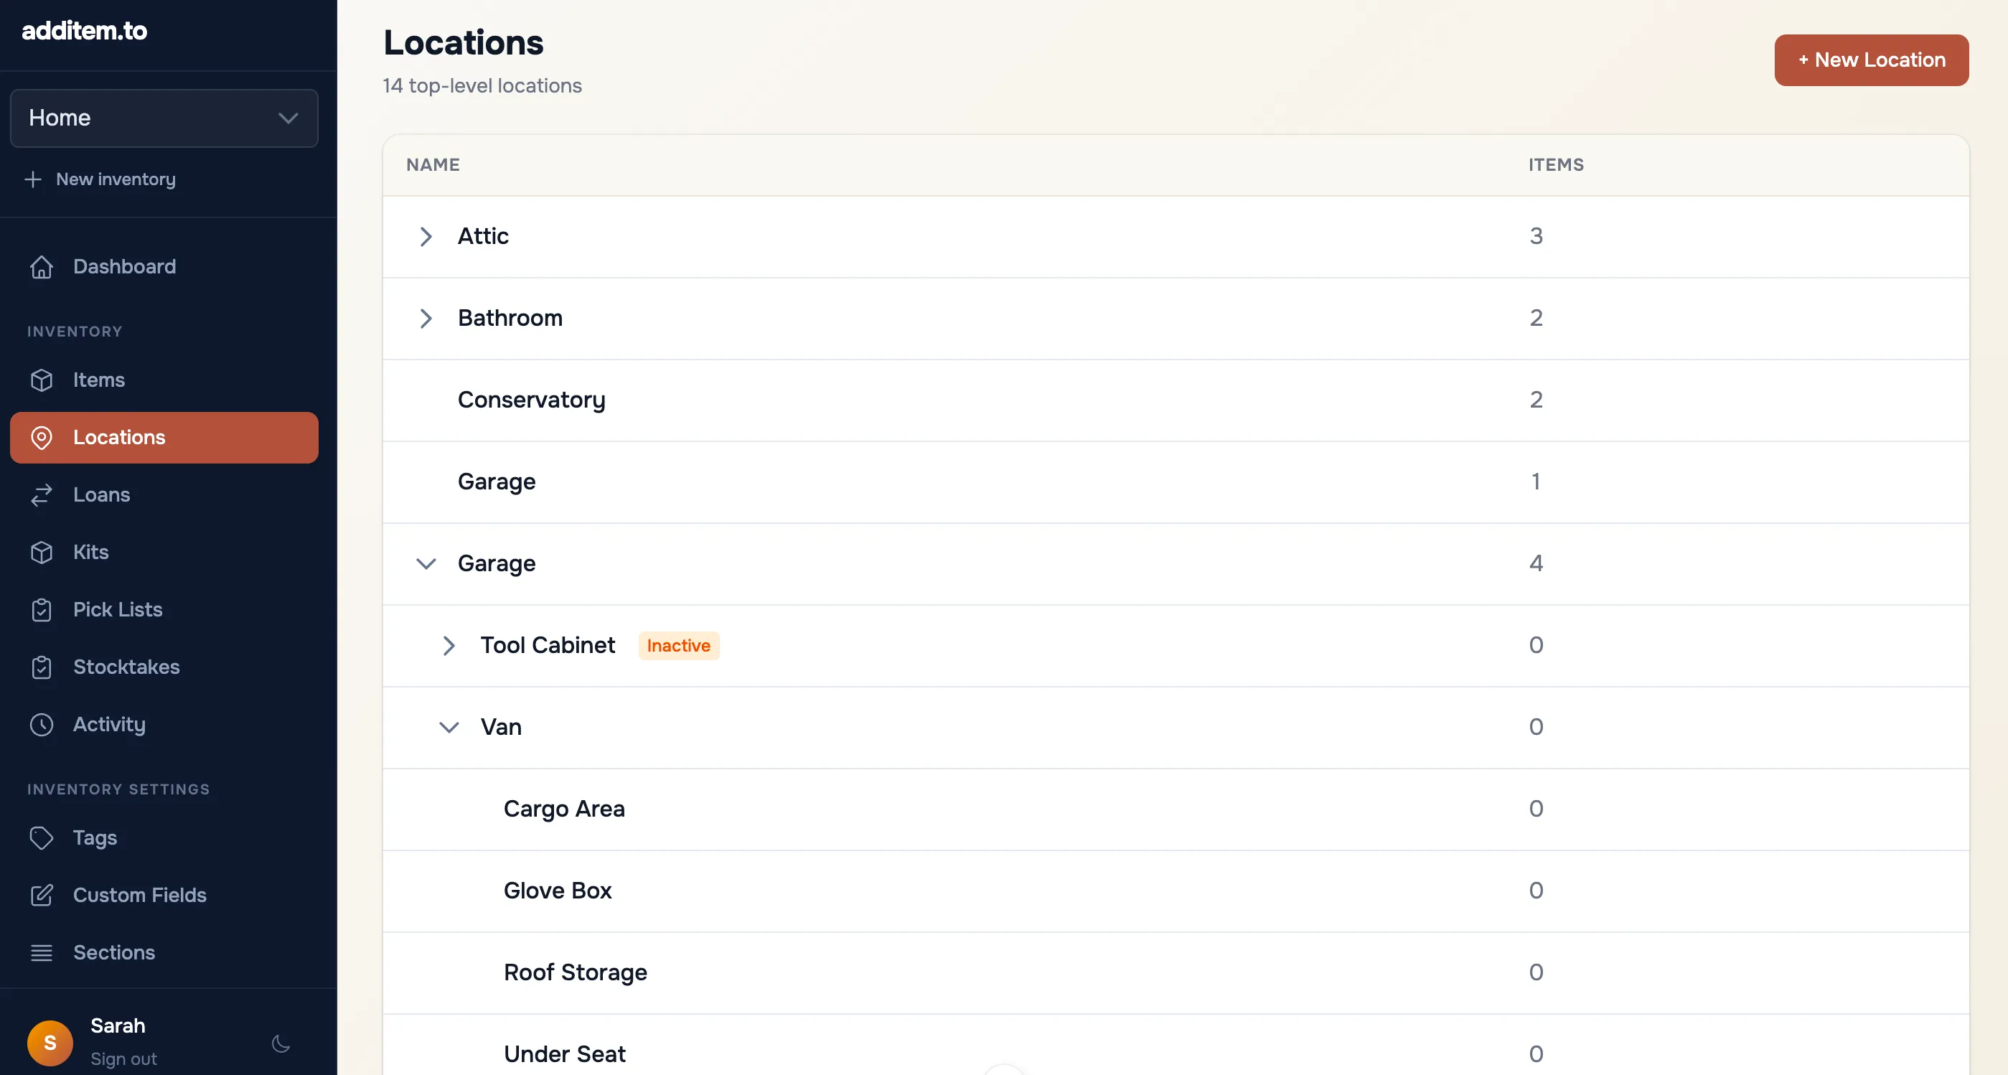Viewport: 2008px width, 1075px height.
Task: Click the additem.to logo
Action: 84,30
